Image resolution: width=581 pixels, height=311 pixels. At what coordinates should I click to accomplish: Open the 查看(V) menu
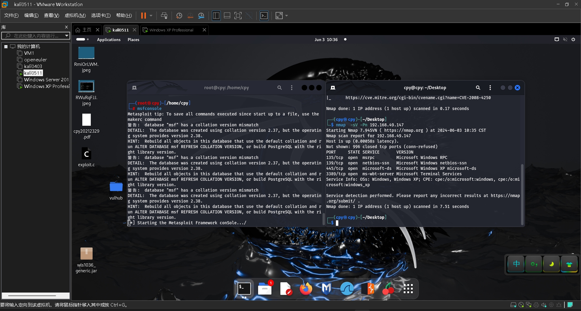click(51, 15)
